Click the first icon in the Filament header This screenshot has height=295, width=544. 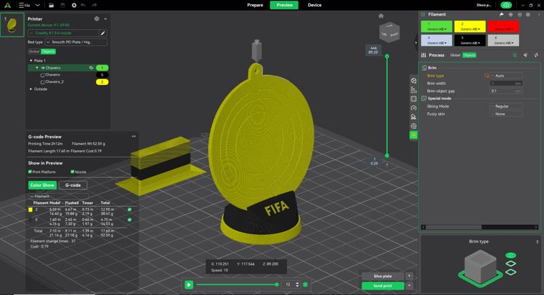pyautogui.click(x=501, y=14)
